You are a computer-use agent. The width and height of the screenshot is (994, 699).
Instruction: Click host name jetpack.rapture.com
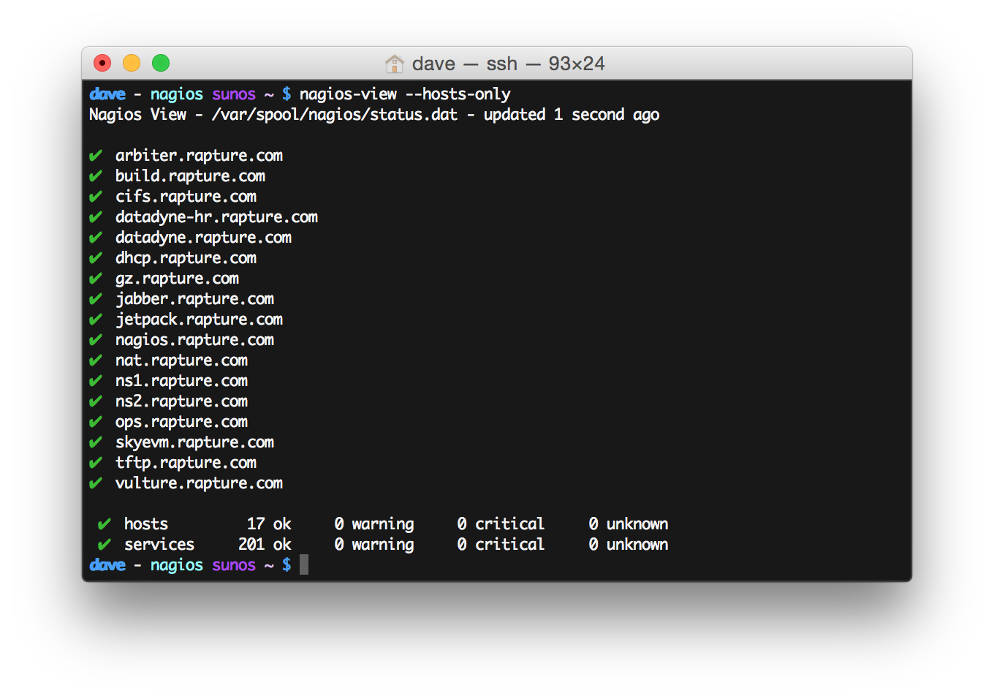pos(199,320)
